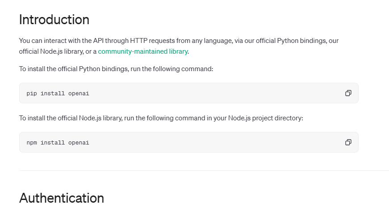Click 'openai' in the pip install command
Viewport: 389px width, 221px height.
79,93
